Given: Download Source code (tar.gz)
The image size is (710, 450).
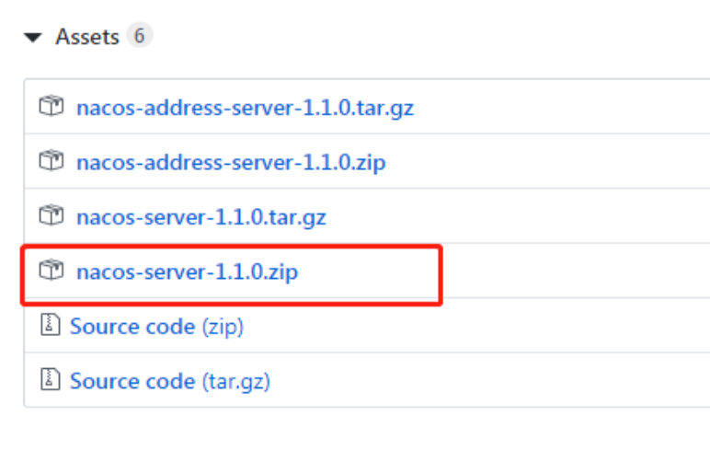Looking at the screenshot, I should [170, 382].
